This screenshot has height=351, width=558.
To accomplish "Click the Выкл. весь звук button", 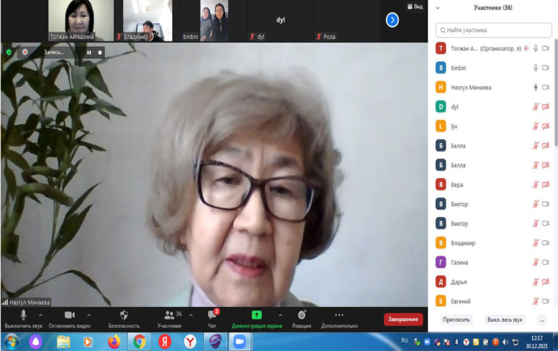I will click(x=505, y=320).
